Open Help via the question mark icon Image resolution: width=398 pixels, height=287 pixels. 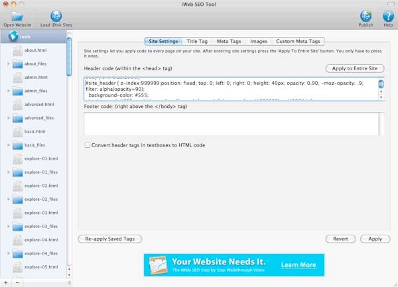[388, 16]
